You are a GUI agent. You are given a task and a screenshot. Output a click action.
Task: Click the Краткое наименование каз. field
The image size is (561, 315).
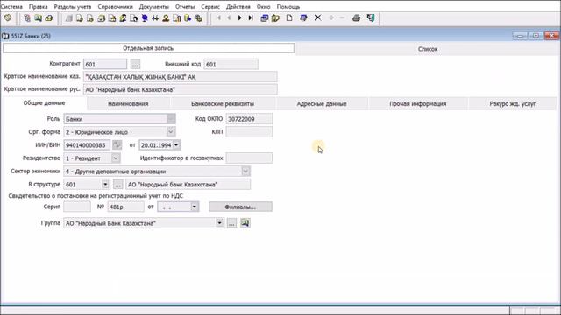[x=180, y=77]
